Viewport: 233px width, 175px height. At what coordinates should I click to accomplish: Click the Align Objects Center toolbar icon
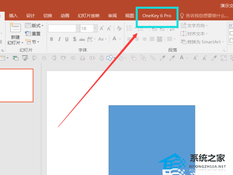coord(44,58)
